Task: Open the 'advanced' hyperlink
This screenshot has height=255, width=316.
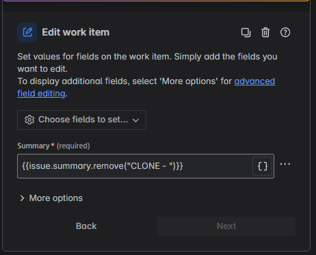Action: [254, 81]
